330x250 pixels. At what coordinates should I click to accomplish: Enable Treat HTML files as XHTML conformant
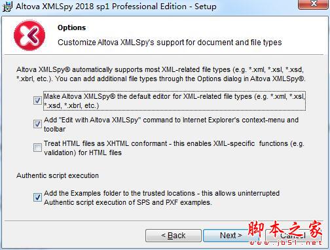pos(37,147)
